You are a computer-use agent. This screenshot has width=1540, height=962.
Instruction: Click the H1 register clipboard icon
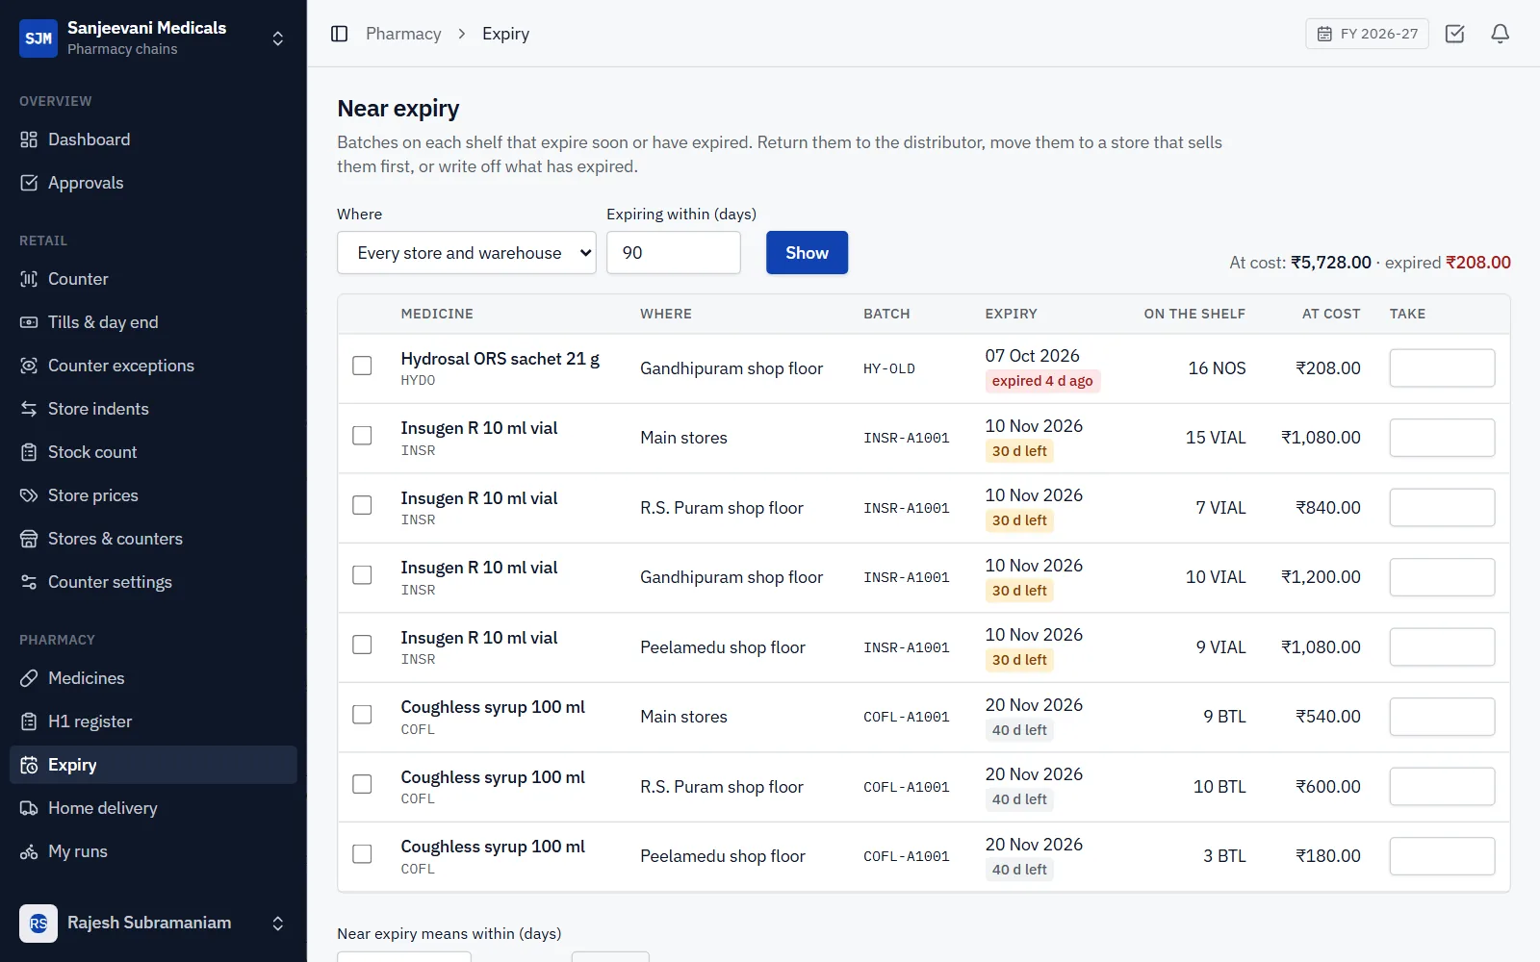[29, 721]
